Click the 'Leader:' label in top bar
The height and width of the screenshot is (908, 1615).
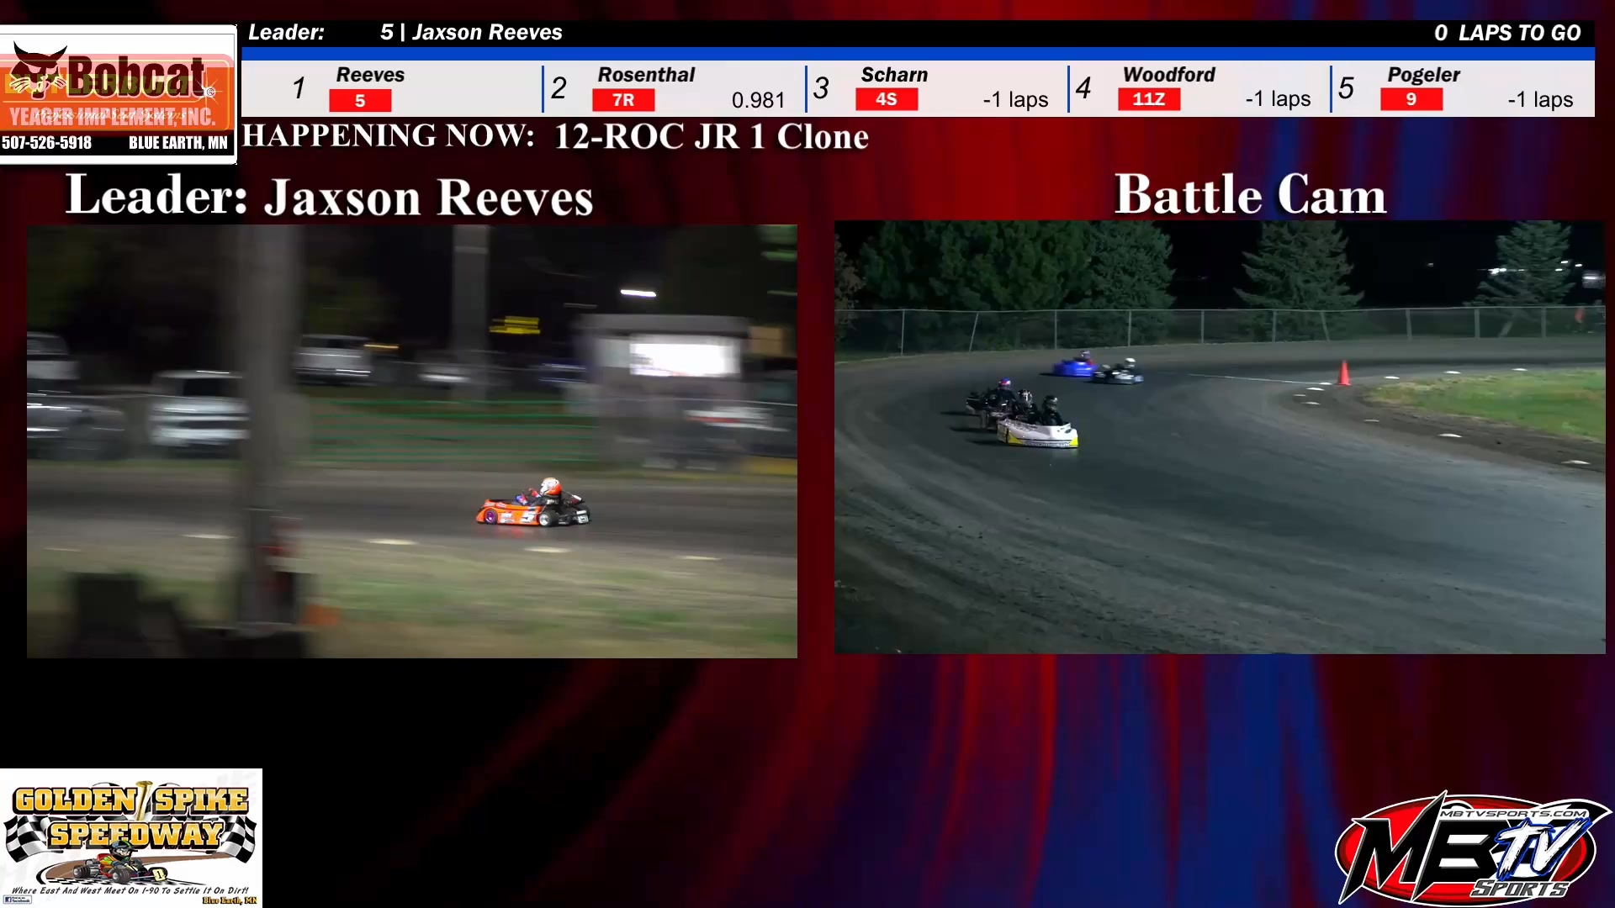pos(286,33)
